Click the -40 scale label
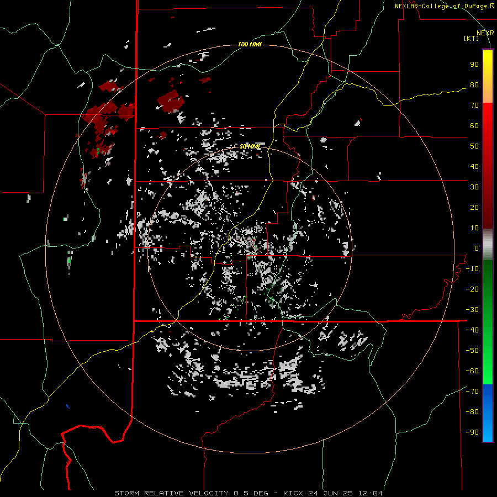The image size is (497, 497). point(472,330)
